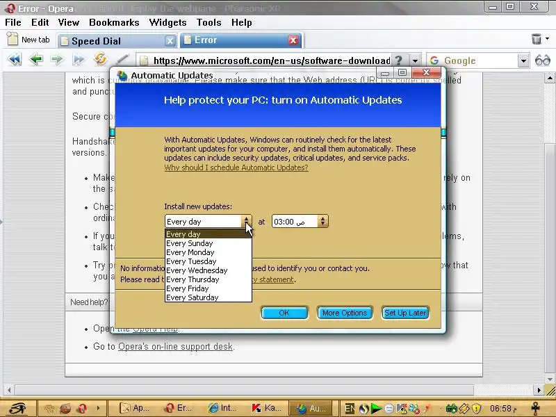Choose Every Saturday in the list
Image resolution: width=556 pixels, height=417 pixels.
click(208, 297)
